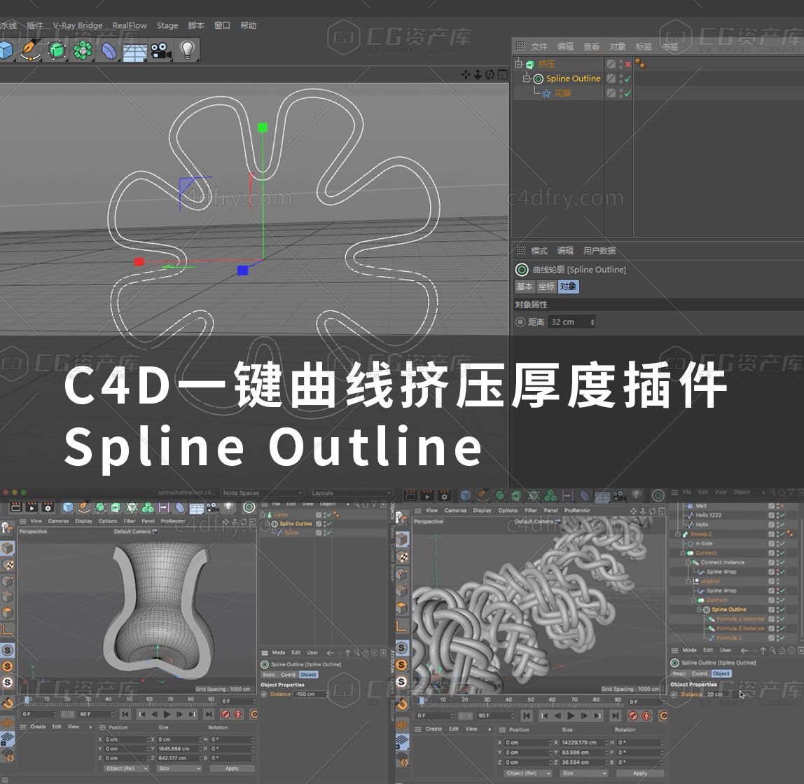Open the Layouts dropdown, bottom-left window
The image size is (804, 784).
tap(351, 493)
